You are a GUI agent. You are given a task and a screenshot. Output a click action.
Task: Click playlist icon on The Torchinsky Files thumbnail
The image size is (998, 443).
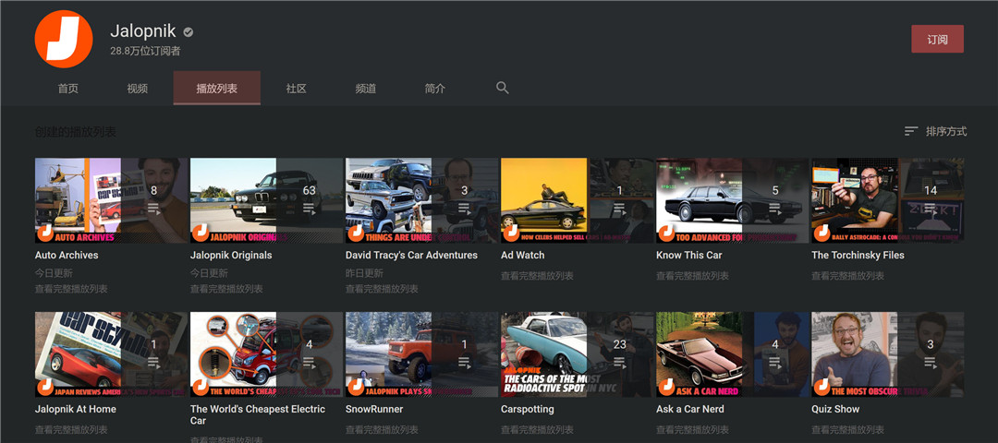click(x=930, y=209)
